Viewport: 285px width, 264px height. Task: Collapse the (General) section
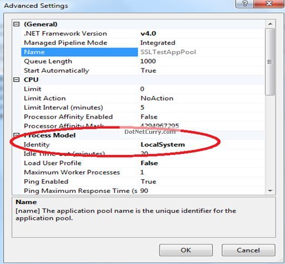tap(16, 24)
